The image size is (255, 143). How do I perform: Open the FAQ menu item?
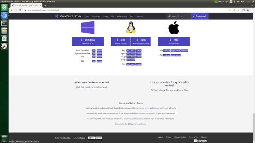[132, 17]
